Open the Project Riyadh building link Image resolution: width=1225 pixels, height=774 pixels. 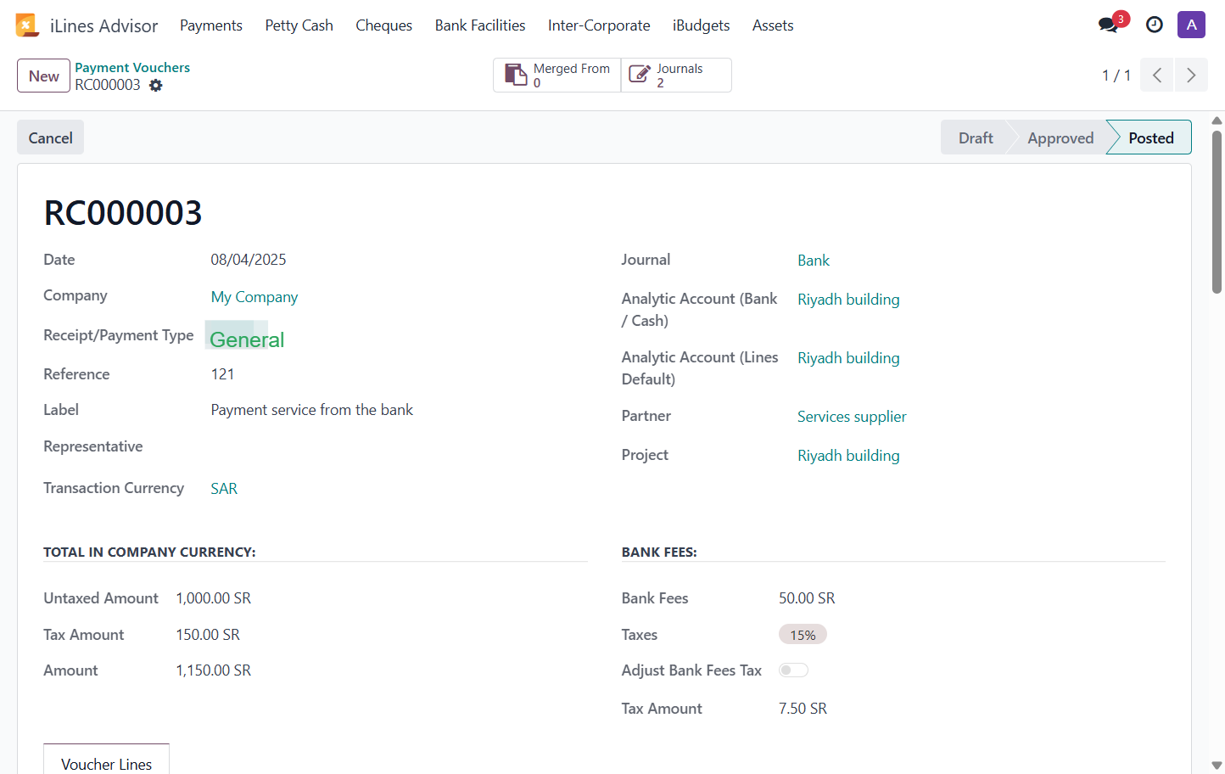click(848, 456)
